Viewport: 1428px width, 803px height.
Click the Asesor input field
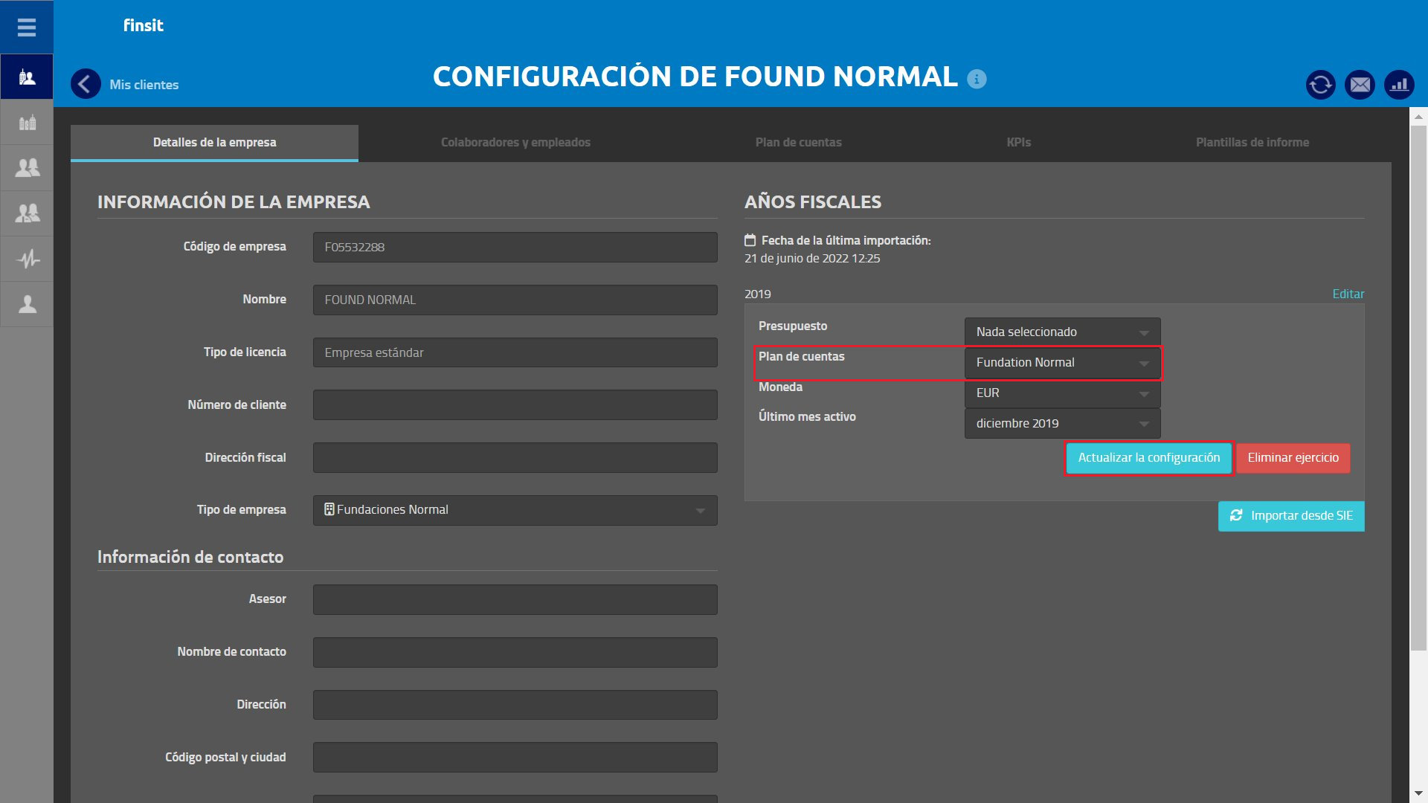(x=515, y=599)
